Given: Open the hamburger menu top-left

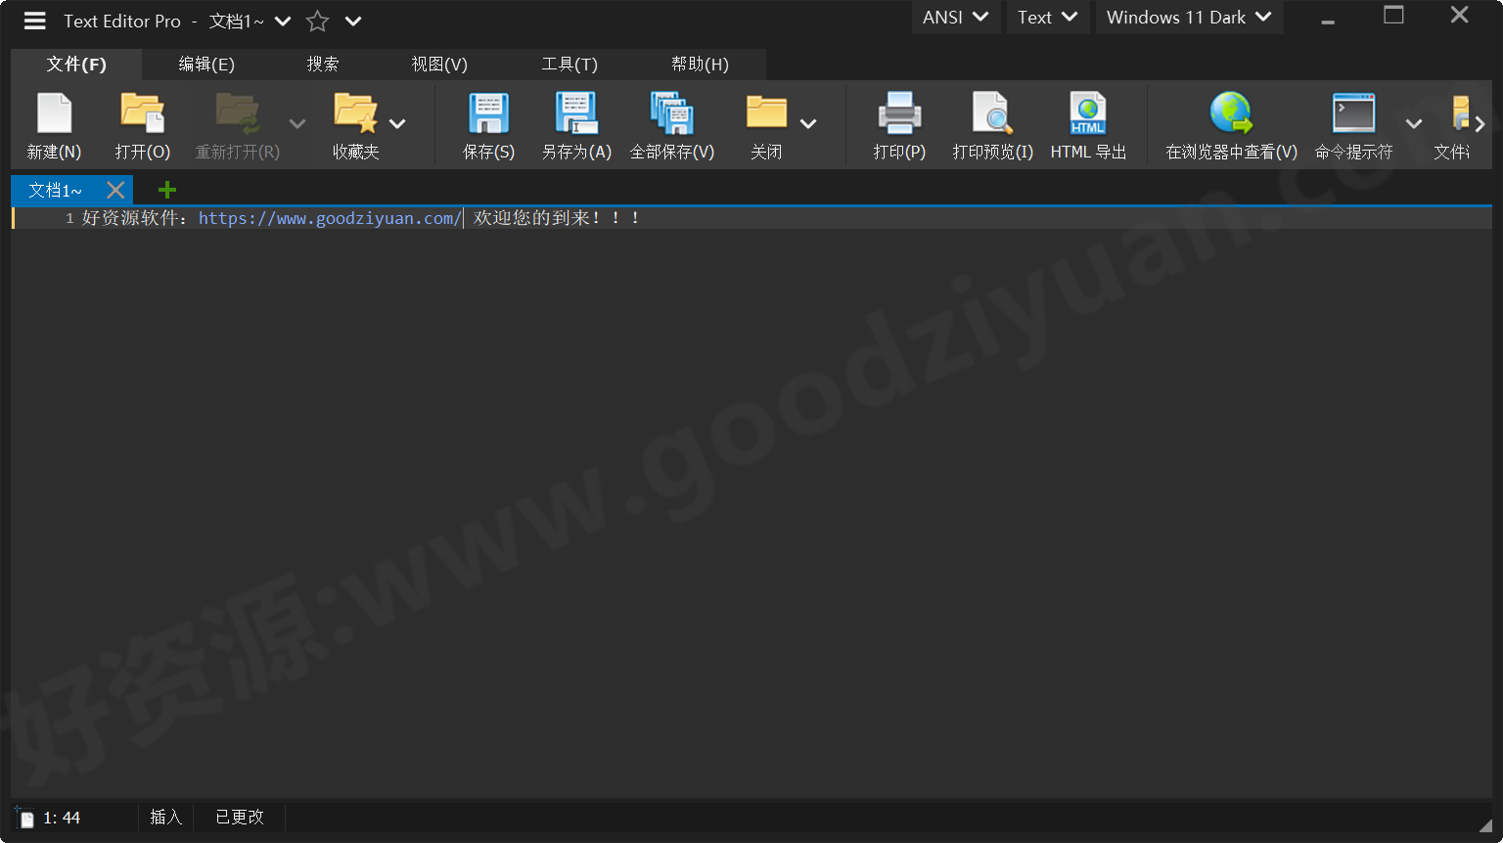Looking at the screenshot, I should (x=34, y=21).
